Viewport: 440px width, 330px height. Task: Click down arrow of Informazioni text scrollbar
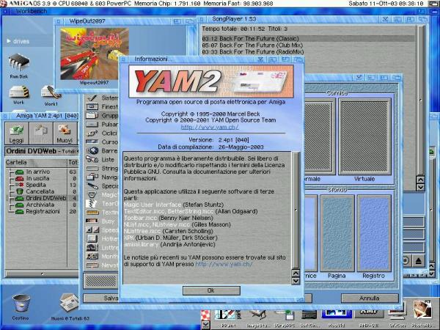tap(296, 281)
